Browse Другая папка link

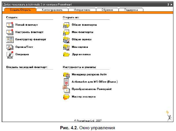81,54
